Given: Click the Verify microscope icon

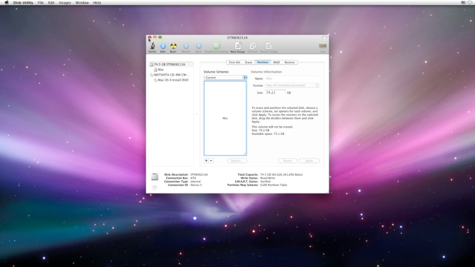Looking at the screenshot, I should click(152, 46).
